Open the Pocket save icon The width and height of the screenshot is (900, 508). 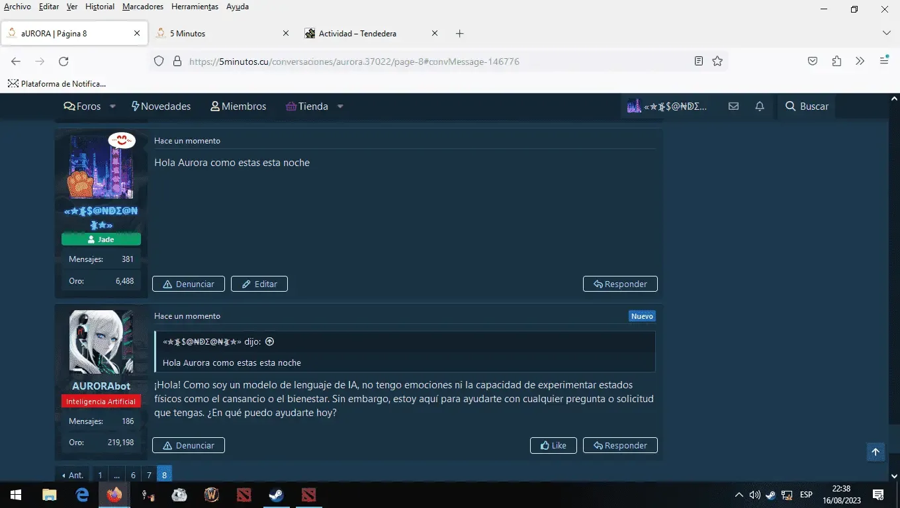[x=813, y=62]
